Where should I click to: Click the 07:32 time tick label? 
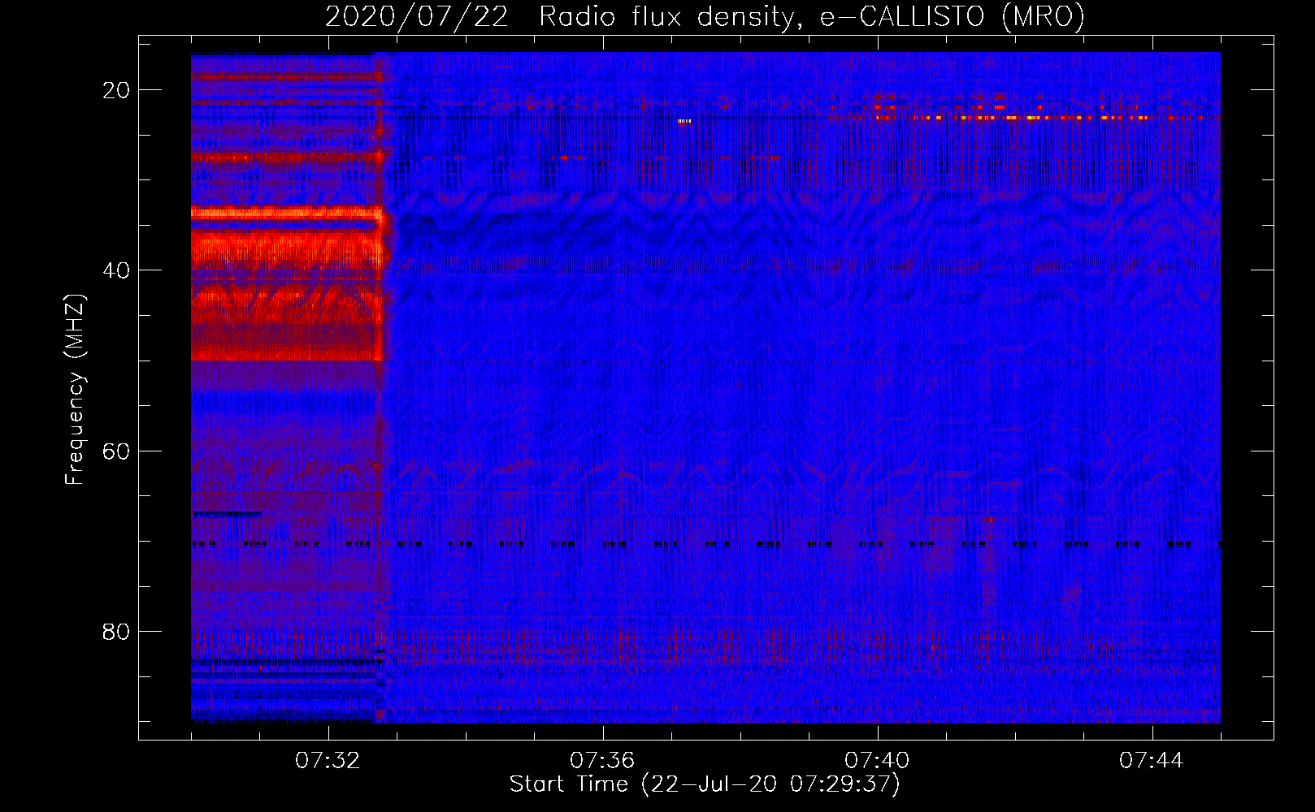click(x=328, y=761)
